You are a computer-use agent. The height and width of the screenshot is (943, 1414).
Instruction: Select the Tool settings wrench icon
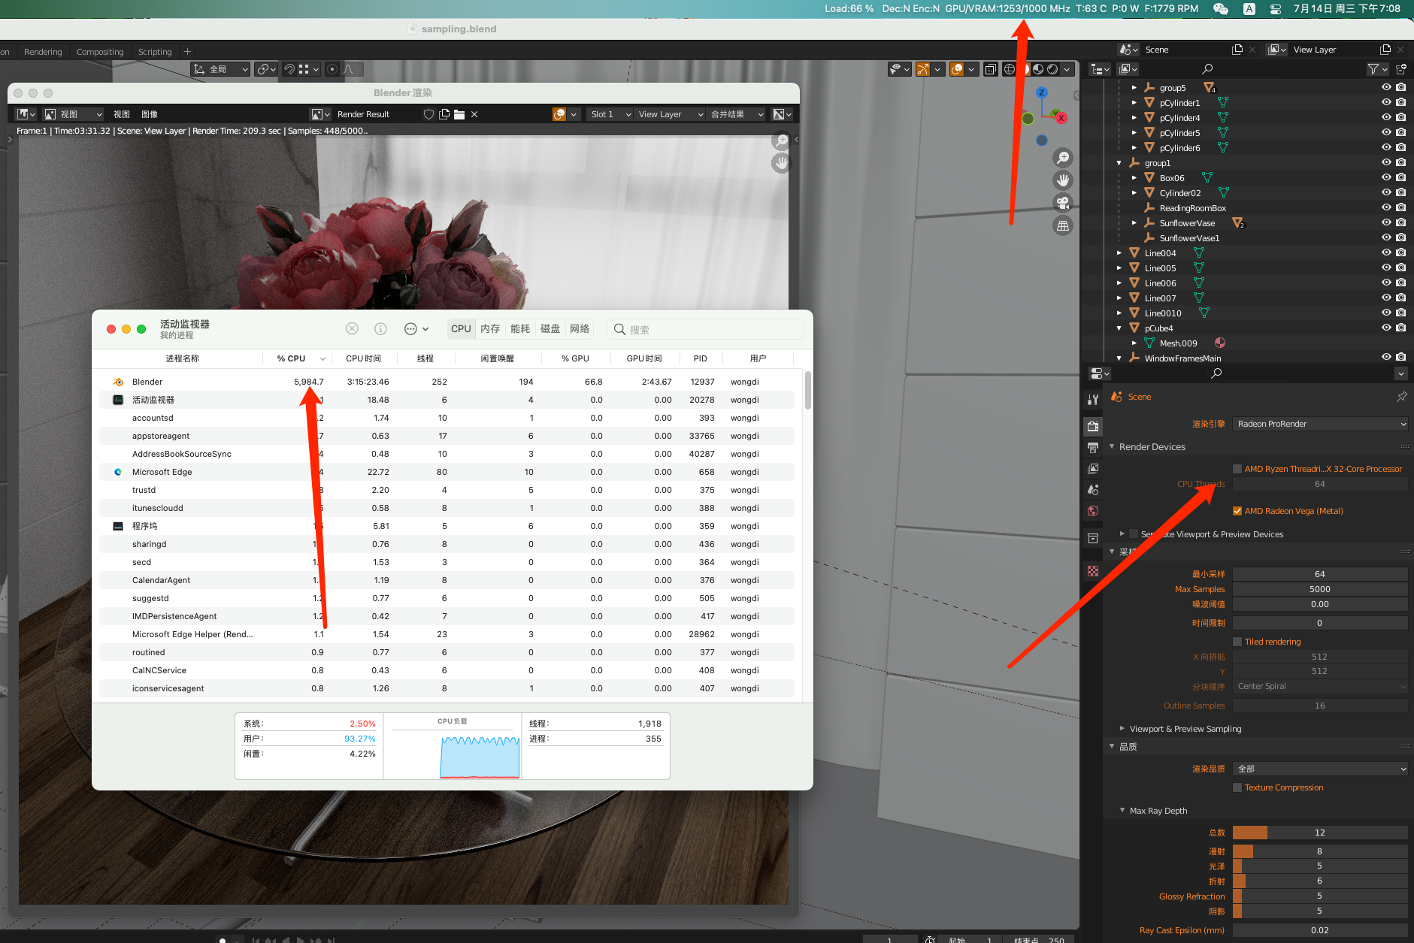tap(1093, 399)
